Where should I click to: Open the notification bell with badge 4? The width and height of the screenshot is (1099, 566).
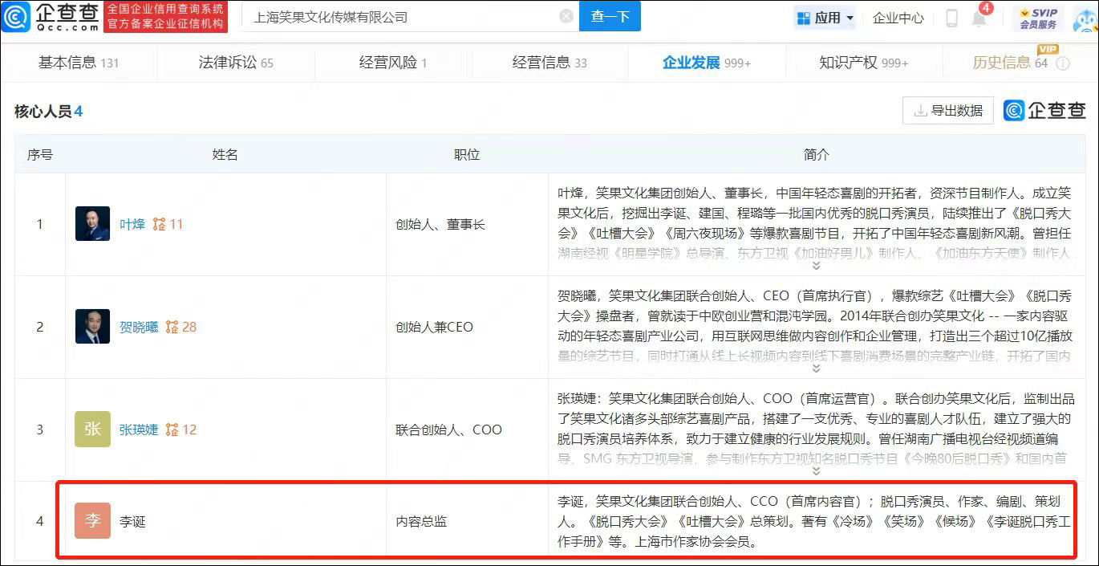point(979,17)
